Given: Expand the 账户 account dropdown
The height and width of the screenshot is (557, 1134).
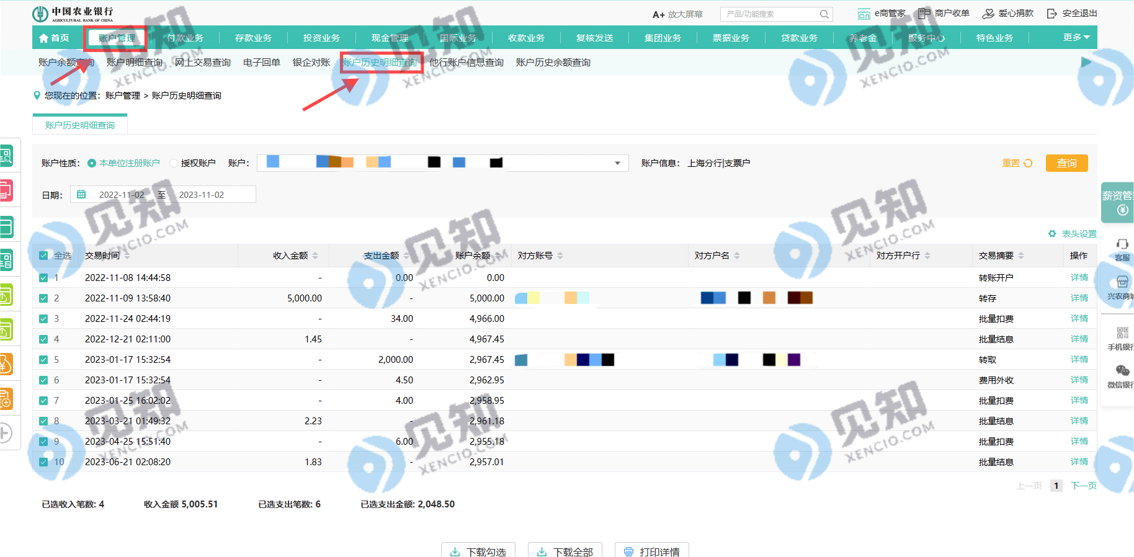Looking at the screenshot, I should (x=617, y=163).
